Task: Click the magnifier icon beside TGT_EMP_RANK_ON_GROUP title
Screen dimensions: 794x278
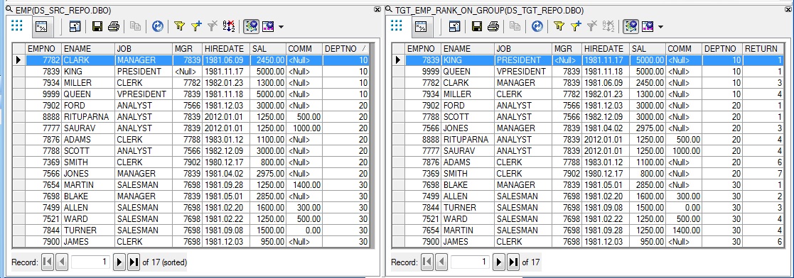Action: pyautogui.click(x=389, y=9)
